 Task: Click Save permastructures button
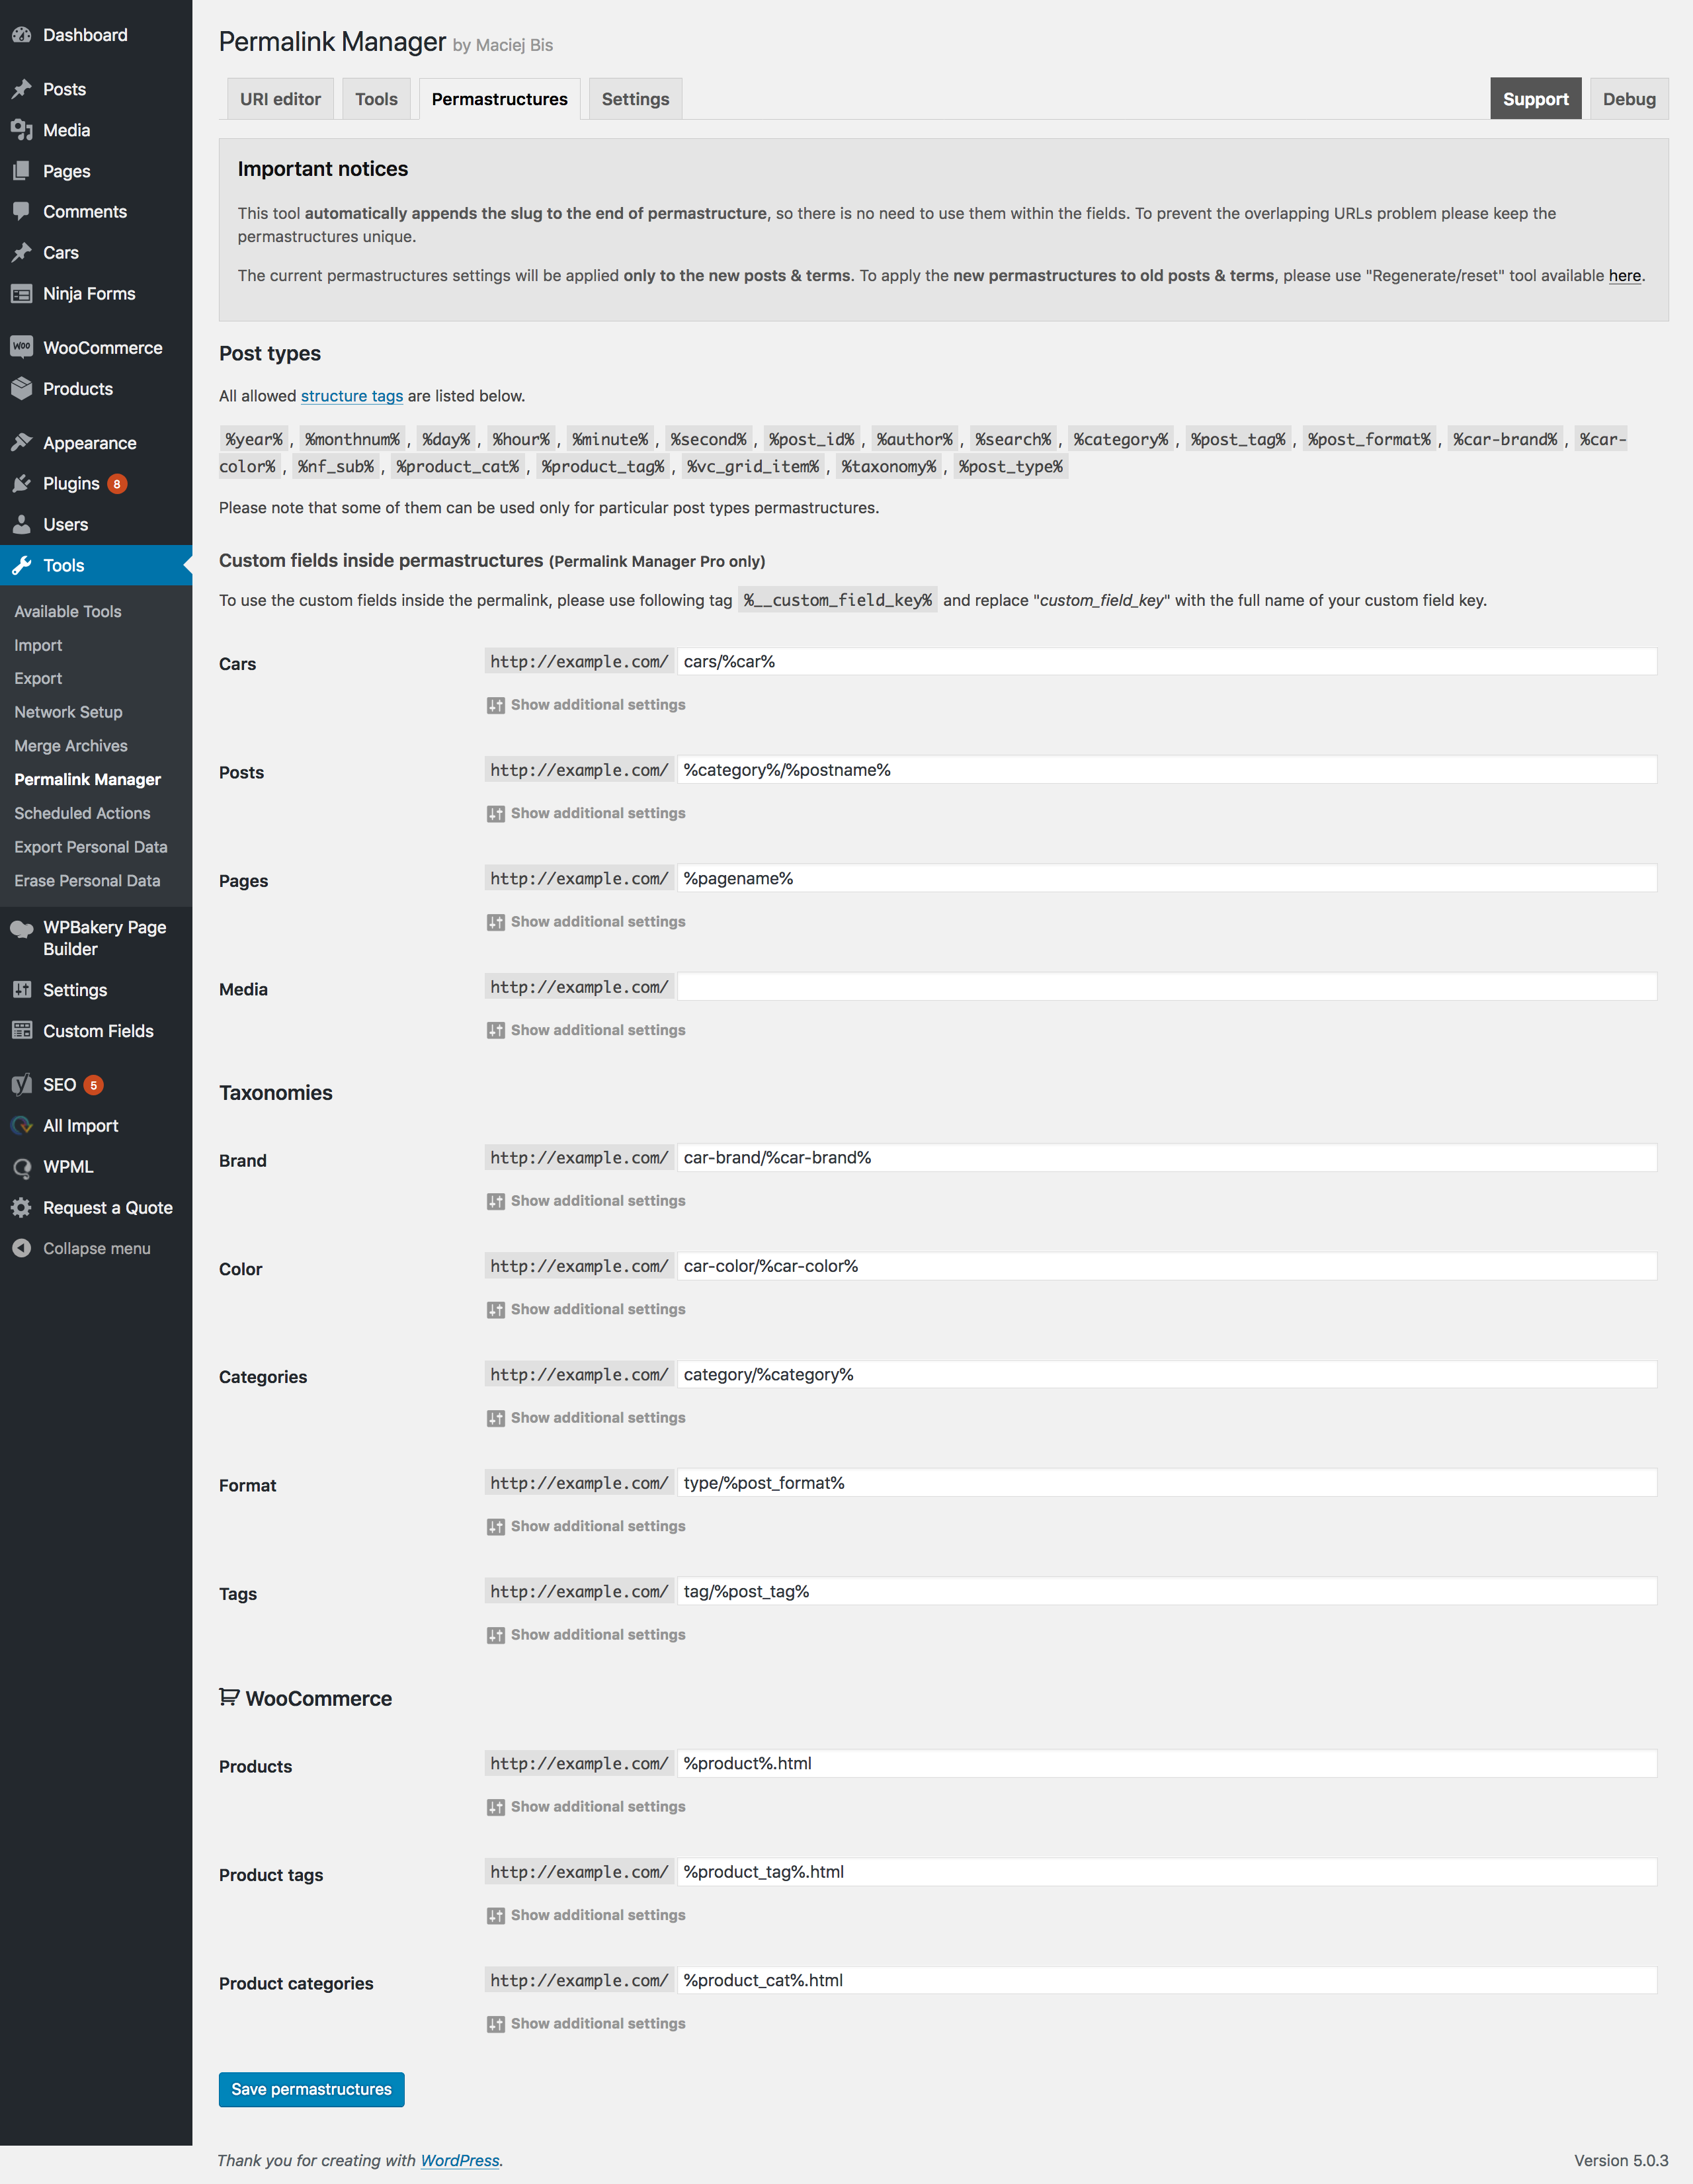(x=311, y=2090)
